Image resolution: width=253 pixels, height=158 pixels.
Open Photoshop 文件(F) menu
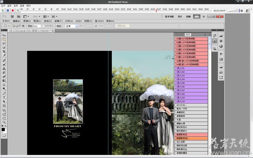tap(6, 21)
